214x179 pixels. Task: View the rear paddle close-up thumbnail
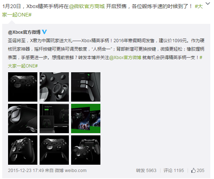click(x=86, y=87)
